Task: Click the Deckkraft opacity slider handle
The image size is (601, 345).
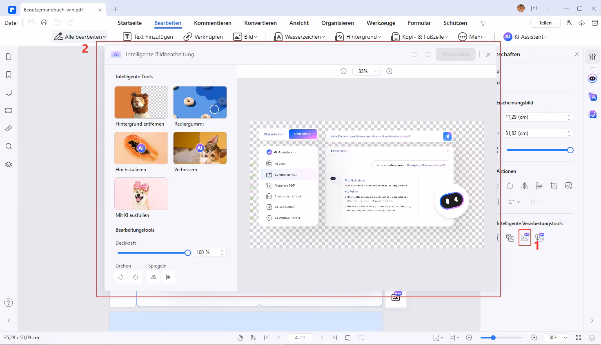Action: [188, 253]
